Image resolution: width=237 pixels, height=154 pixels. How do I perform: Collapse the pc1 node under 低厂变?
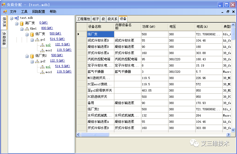point(32,40)
